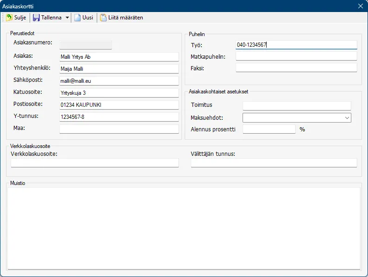Screen dimensions: 368x277
Task: Click the Katuosoite address field
Action: click(x=119, y=93)
